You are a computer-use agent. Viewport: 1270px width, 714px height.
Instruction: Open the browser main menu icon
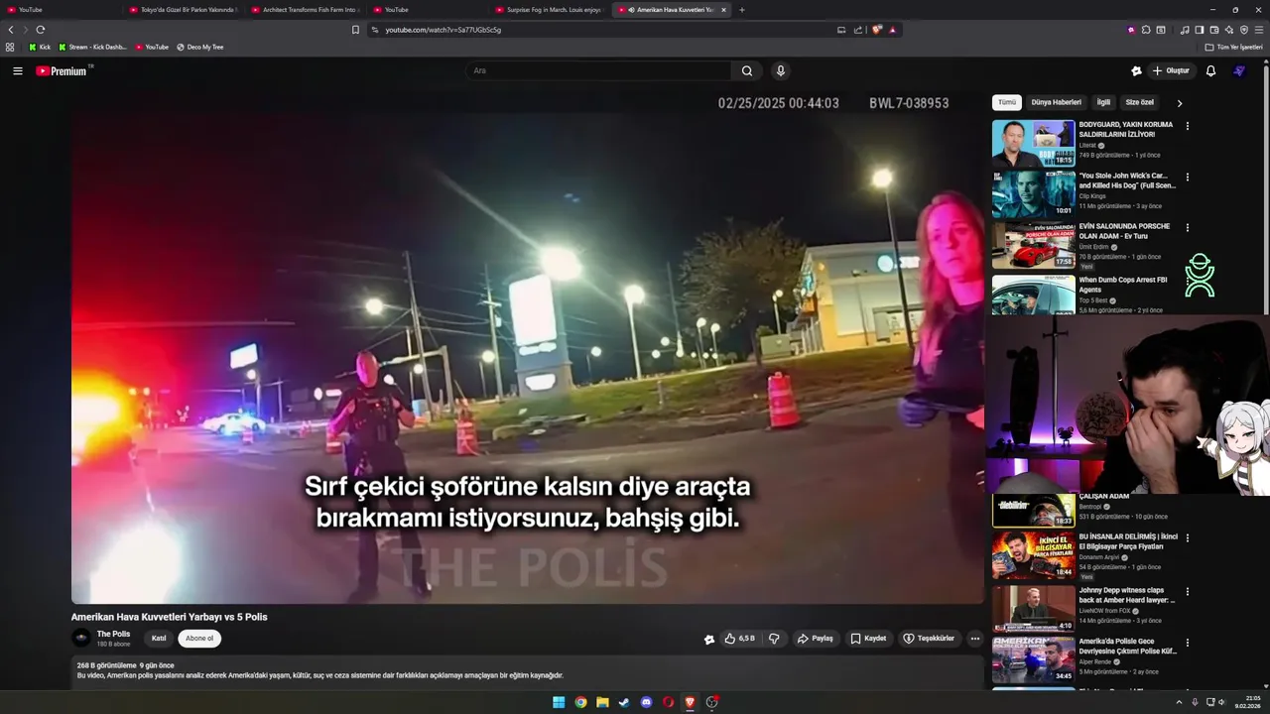[x=1259, y=30]
